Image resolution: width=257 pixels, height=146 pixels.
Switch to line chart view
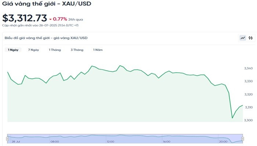click(243, 38)
